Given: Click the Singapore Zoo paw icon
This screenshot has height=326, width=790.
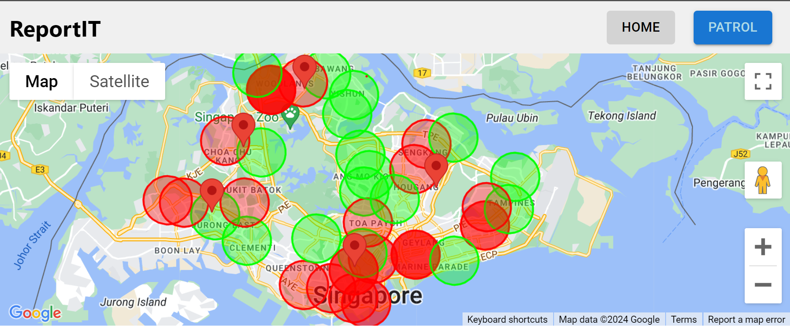Looking at the screenshot, I should click(x=291, y=116).
